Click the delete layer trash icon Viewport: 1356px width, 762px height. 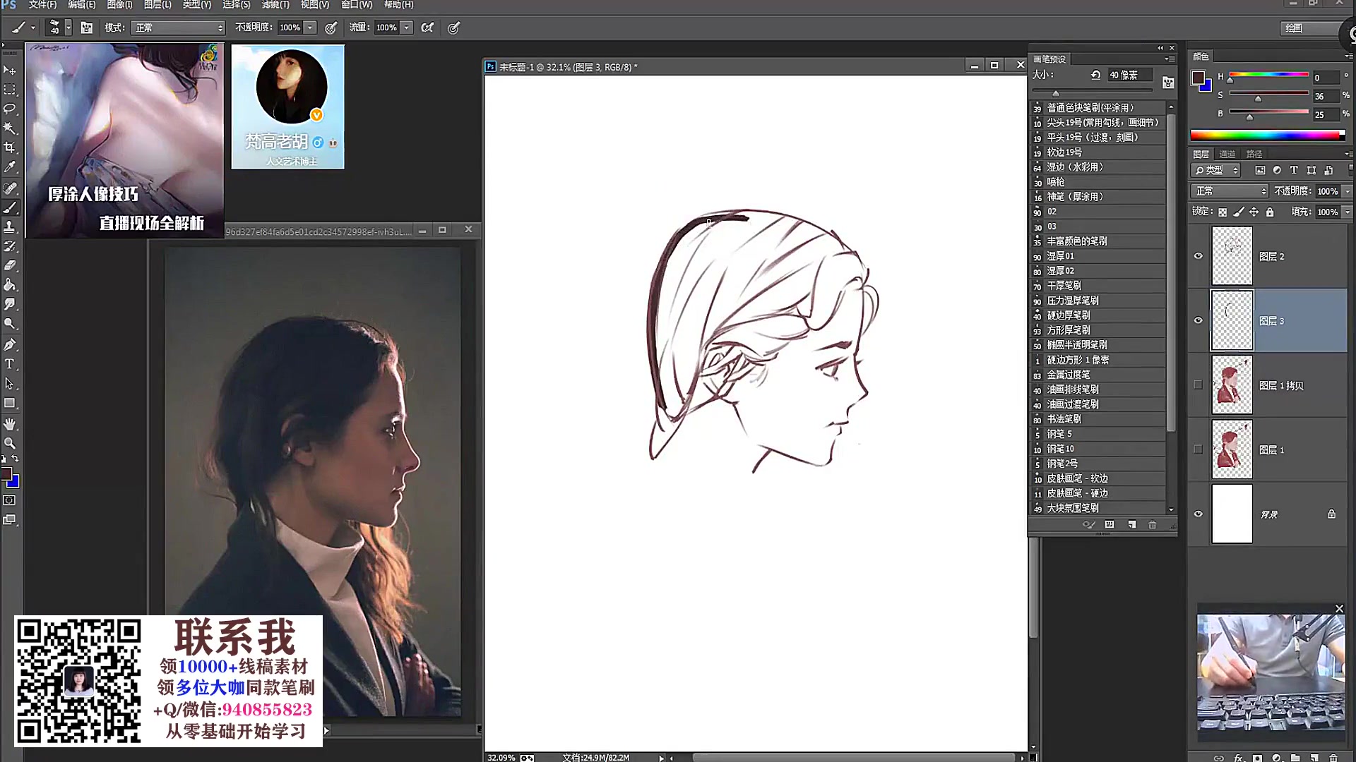1333,758
